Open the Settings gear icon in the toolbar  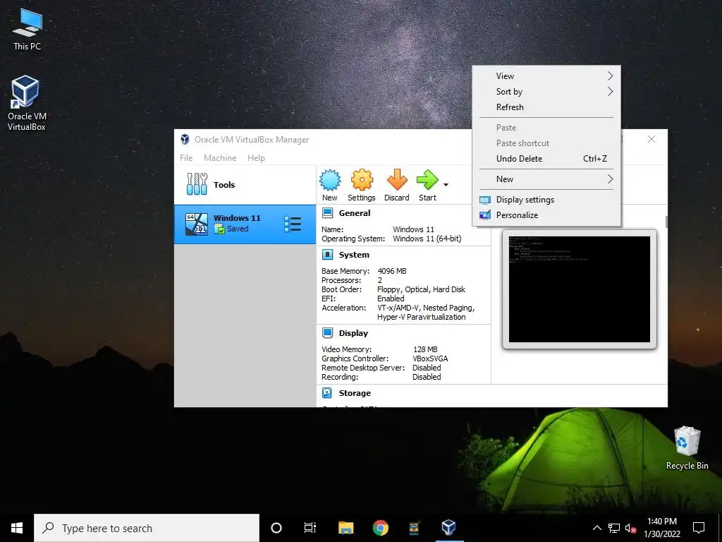[x=362, y=180]
